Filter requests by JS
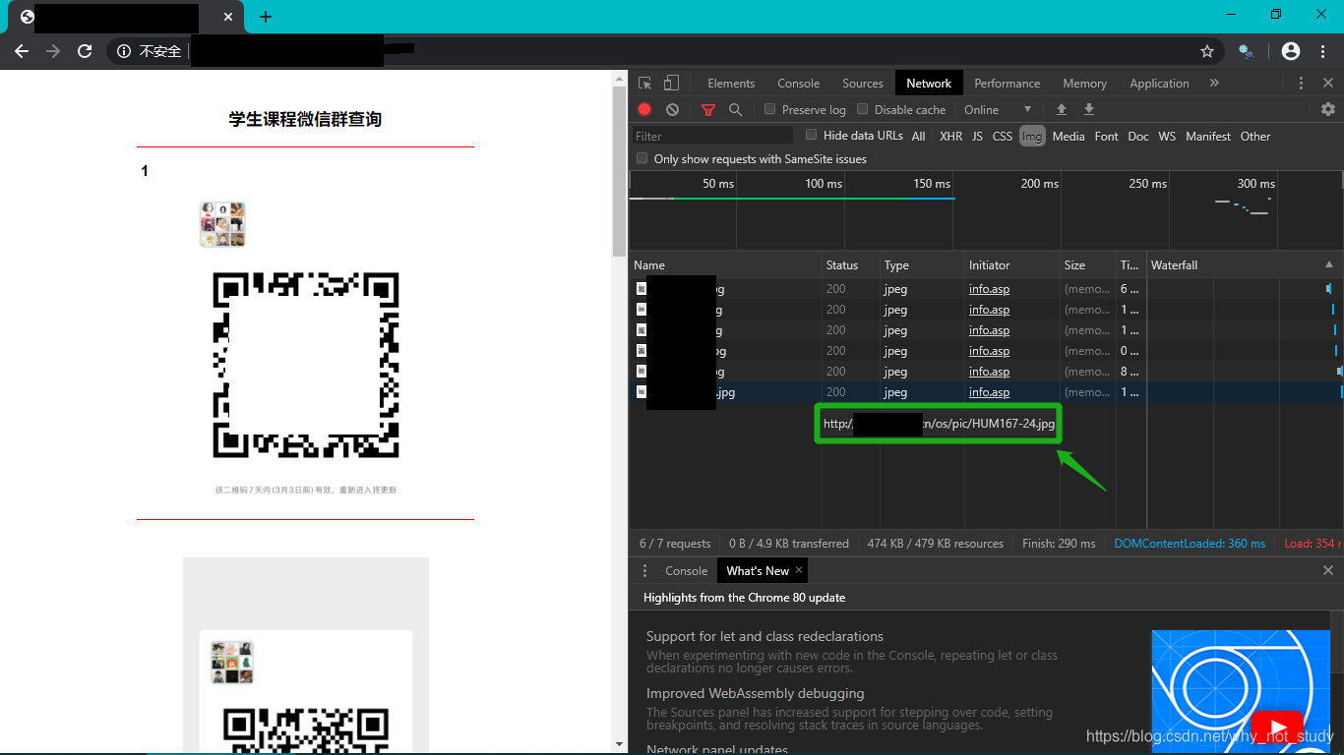The image size is (1344, 755). [x=977, y=137]
